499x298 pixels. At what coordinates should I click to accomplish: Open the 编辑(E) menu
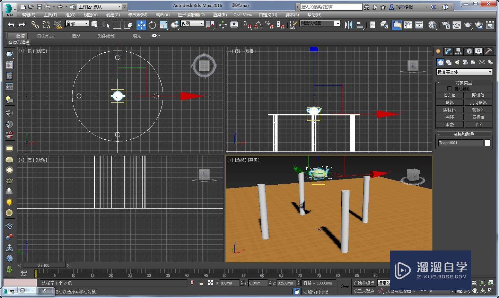(28, 15)
